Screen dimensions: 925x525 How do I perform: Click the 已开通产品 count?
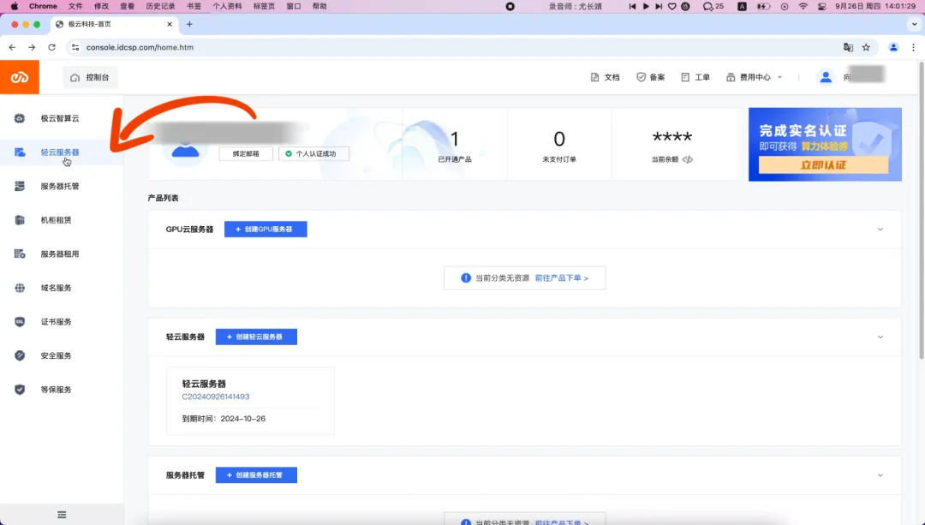click(x=454, y=140)
